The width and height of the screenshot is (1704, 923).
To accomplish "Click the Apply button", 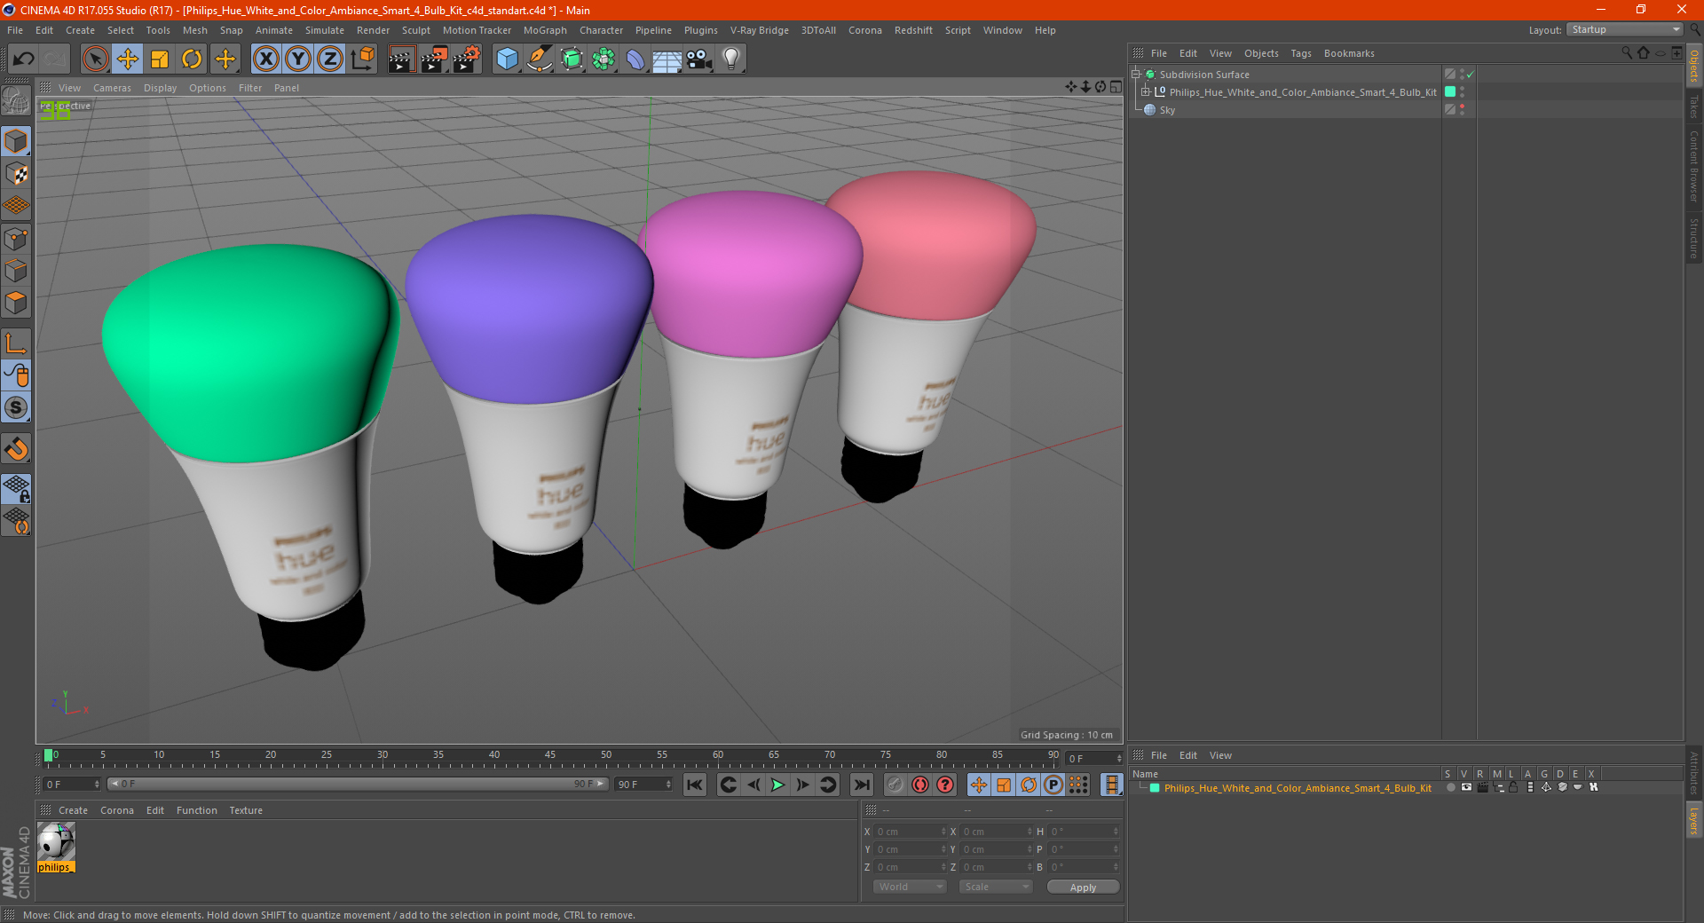I will [1083, 887].
